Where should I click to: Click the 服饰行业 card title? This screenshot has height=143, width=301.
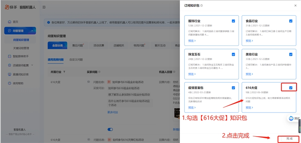194,21
